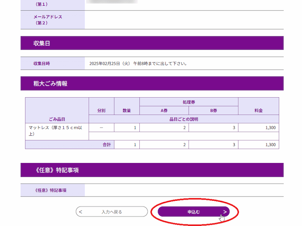Click the 数量 column header
Viewport: 302px width, 226px height.
127,106
